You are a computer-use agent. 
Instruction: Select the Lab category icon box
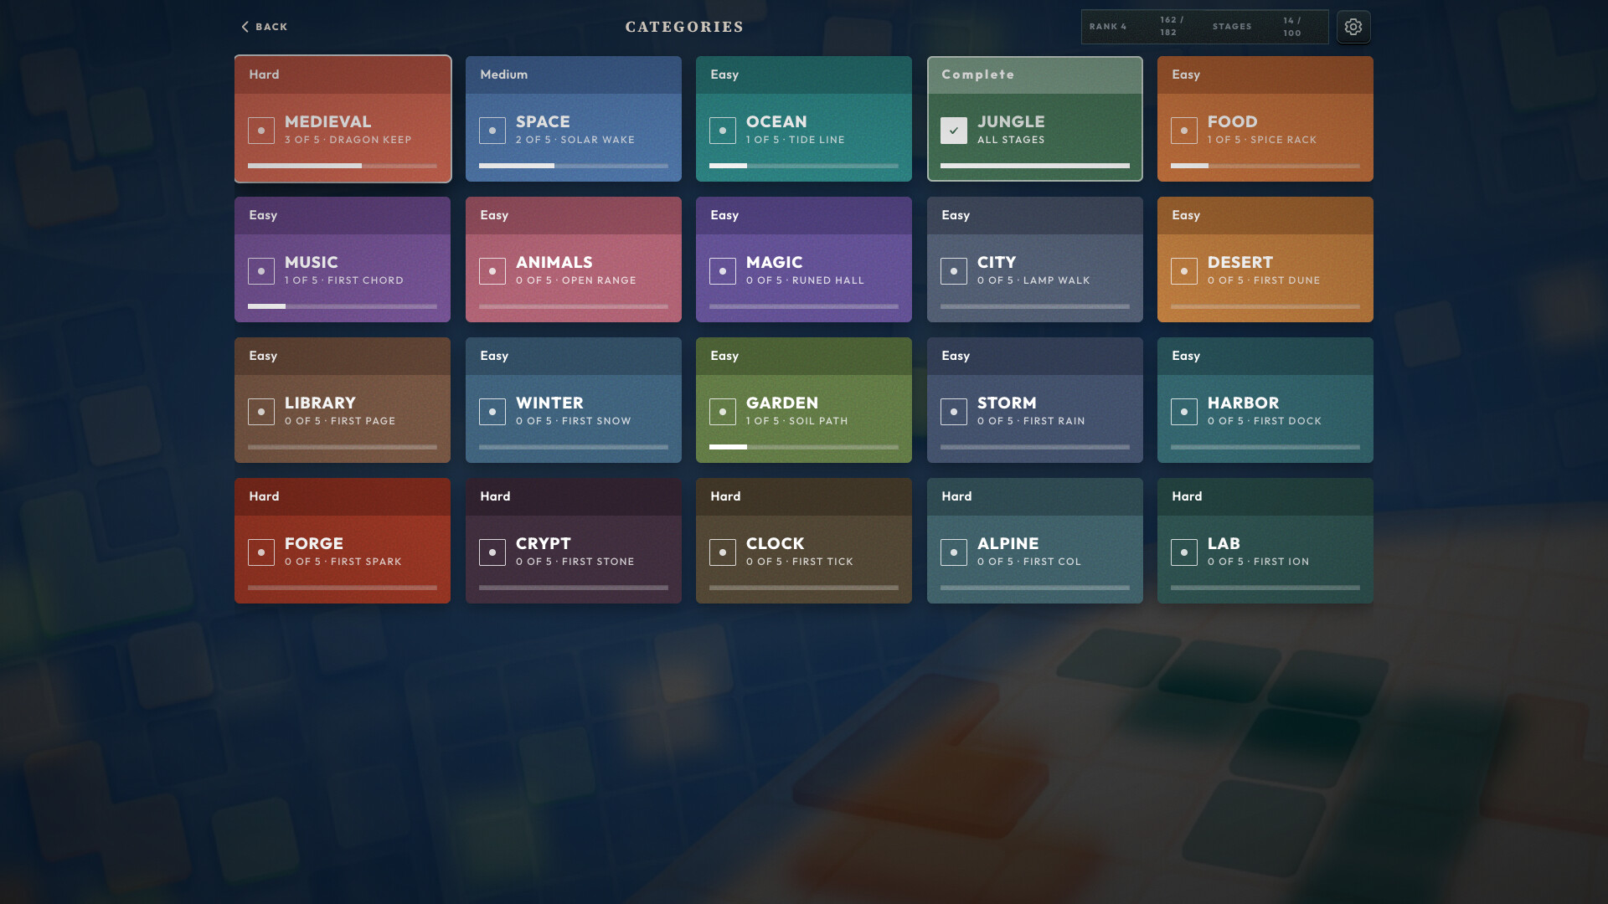(x=1184, y=552)
